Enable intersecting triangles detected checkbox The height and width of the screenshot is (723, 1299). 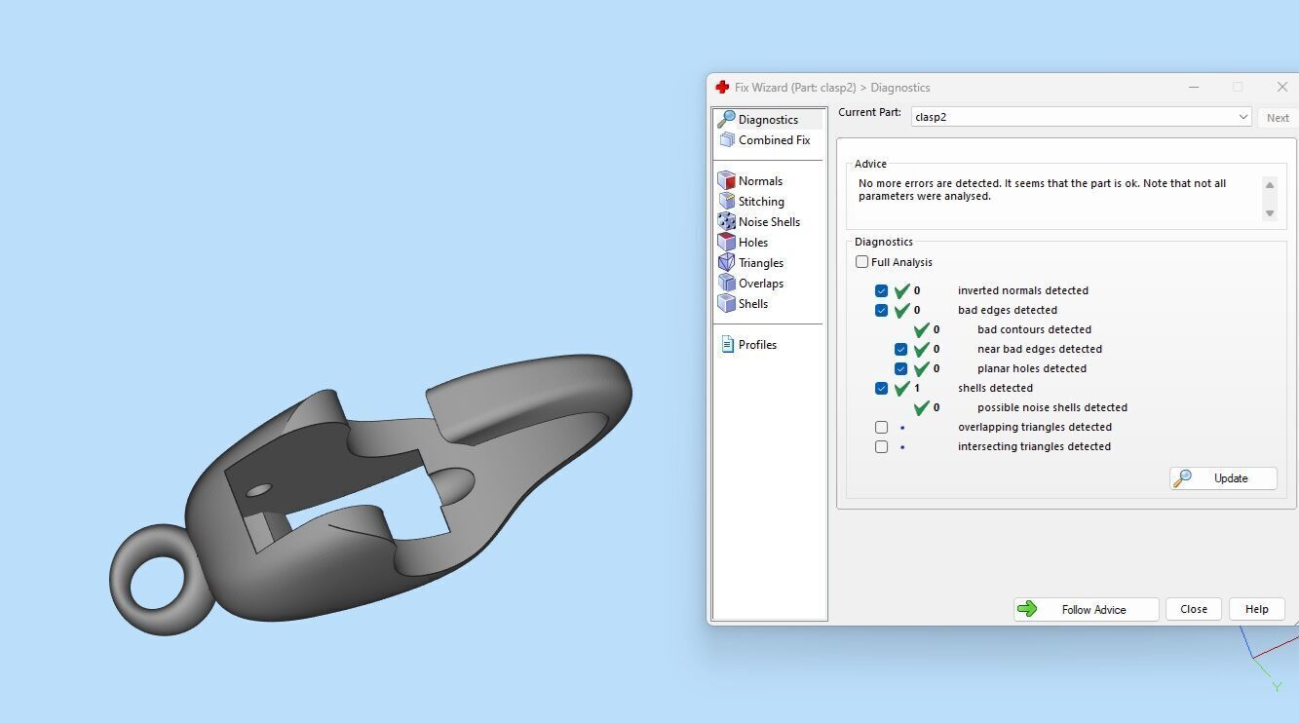[x=881, y=446]
